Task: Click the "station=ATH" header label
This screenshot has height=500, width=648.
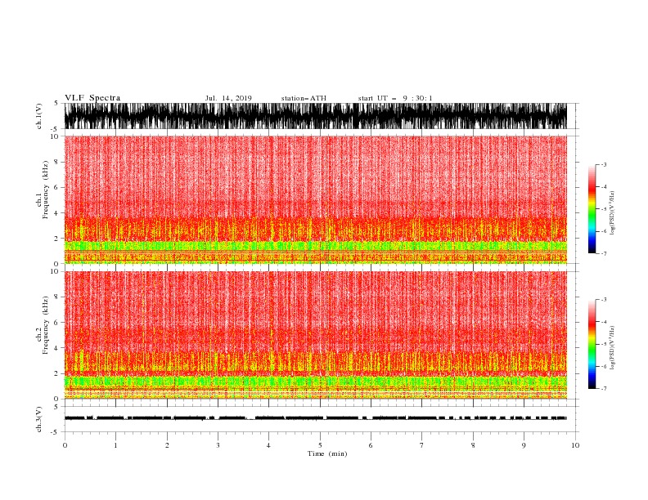Action: click(x=304, y=98)
